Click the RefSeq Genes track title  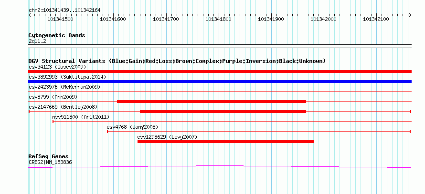pos(49,156)
